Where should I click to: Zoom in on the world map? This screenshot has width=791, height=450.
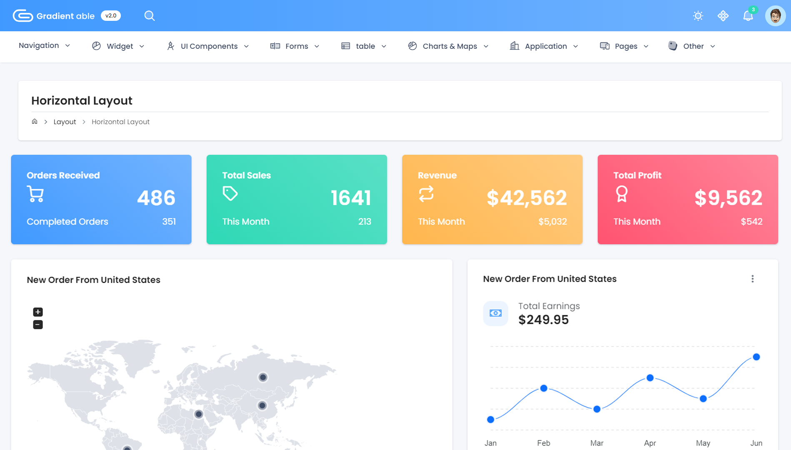click(38, 312)
